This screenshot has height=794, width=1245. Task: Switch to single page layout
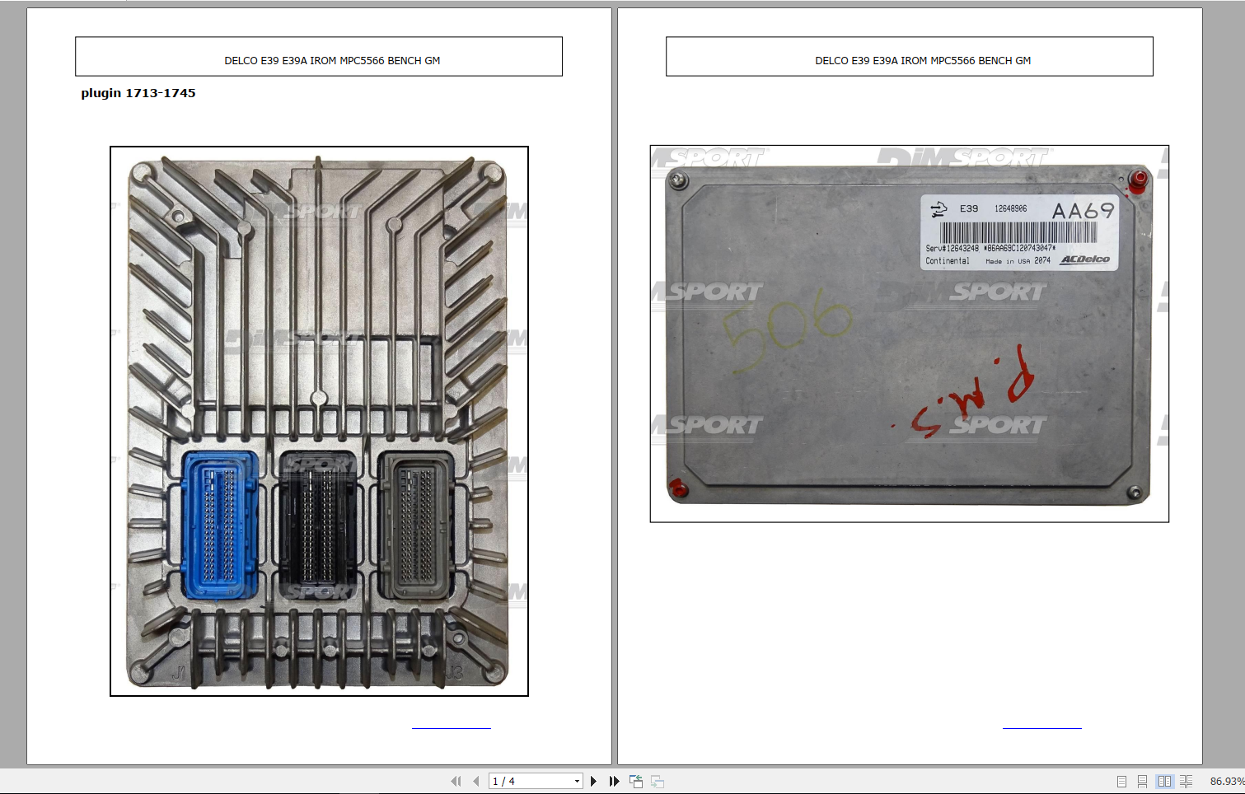(x=1121, y=781)
